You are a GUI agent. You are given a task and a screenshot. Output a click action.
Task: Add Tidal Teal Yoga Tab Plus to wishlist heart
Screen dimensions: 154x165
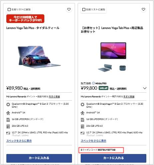[69, 9]
